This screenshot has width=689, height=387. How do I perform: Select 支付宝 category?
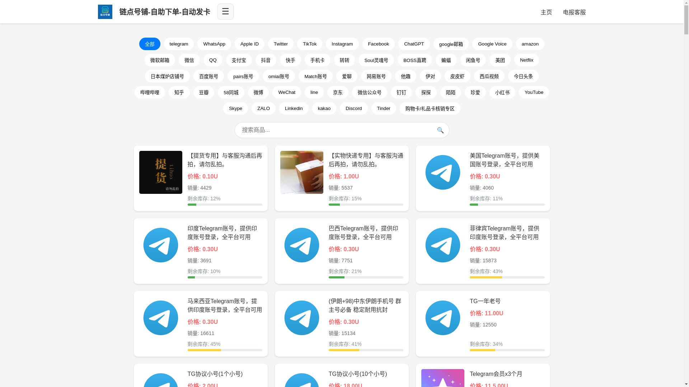[239, 60]
